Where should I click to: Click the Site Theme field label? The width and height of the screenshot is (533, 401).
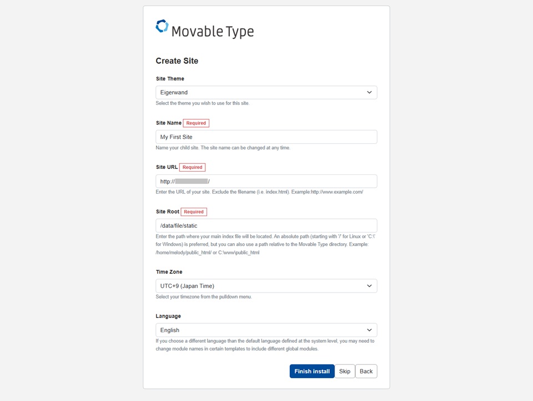click(x=169, y=78)
